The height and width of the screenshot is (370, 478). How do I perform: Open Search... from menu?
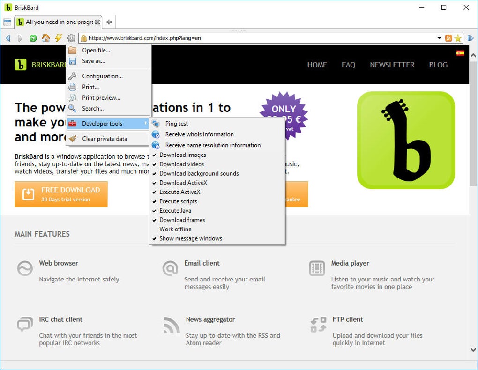(x=109, y=109)
